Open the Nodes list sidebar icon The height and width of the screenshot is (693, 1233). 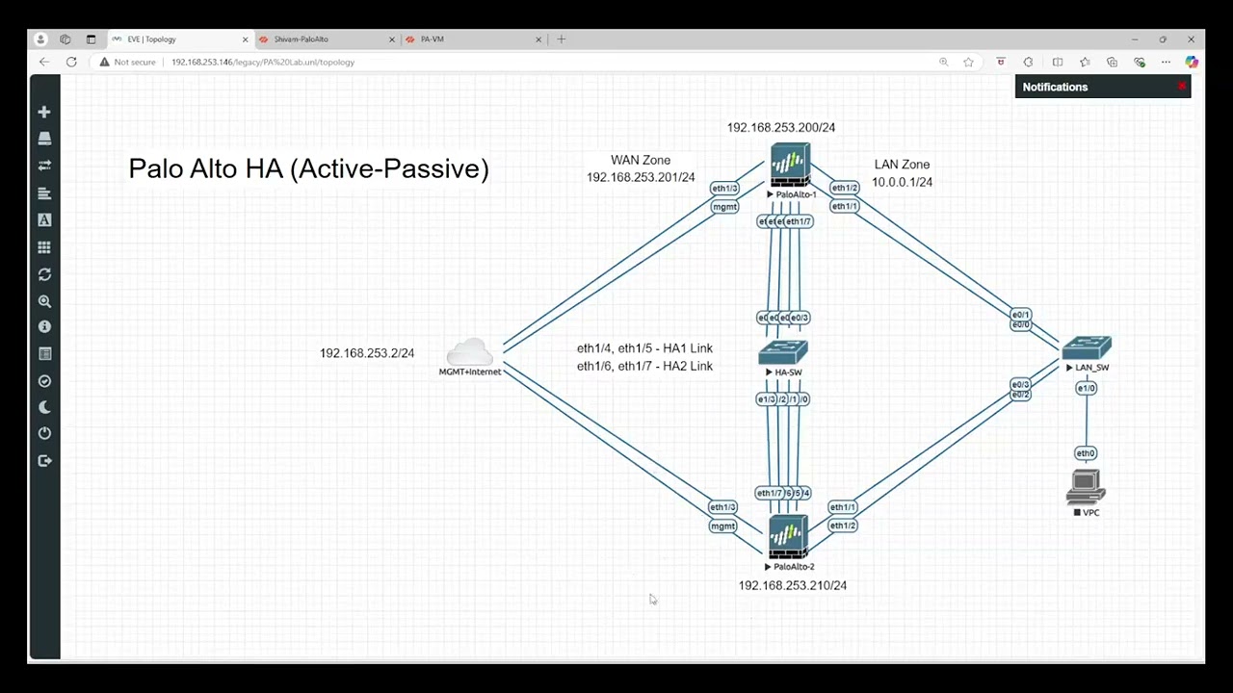pos(44,139)
